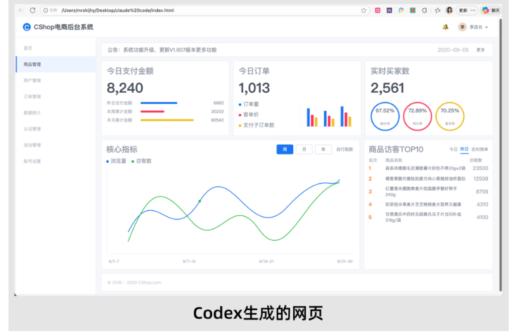Viewport: 512px width, 333px height.
Task: Expand the 李店长 account dropdown arrow
Action: click(x=486, y=27)
